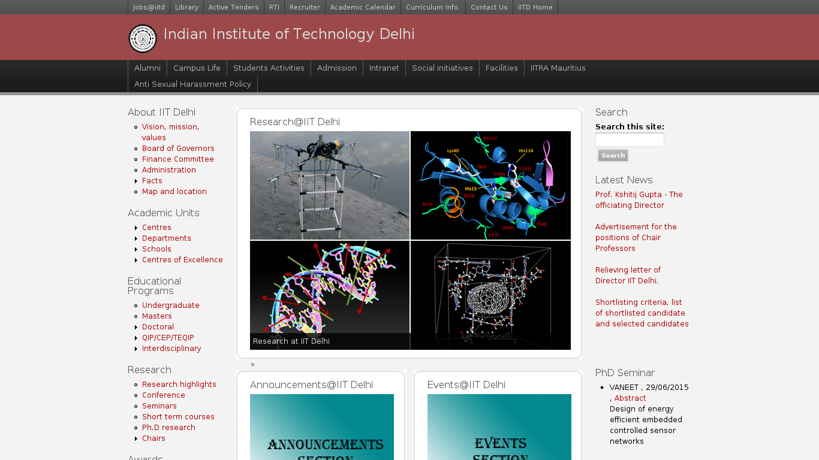Expand the Centres item under Academic Units
The height and width of the screenshot is (460, 819).
point(156,227)
